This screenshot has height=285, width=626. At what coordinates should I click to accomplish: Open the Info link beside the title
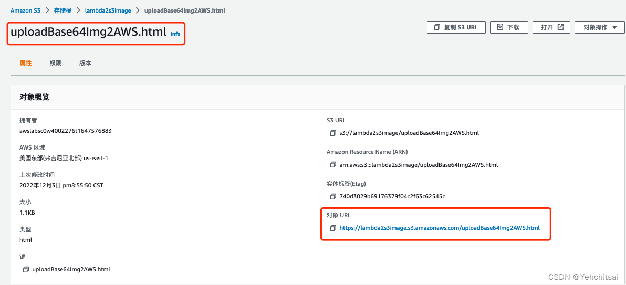point(175,34)
